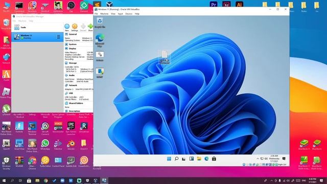Open Help menu in VirtualBox Manager
This screenshot has height=184, width=327.
[31, 21]
